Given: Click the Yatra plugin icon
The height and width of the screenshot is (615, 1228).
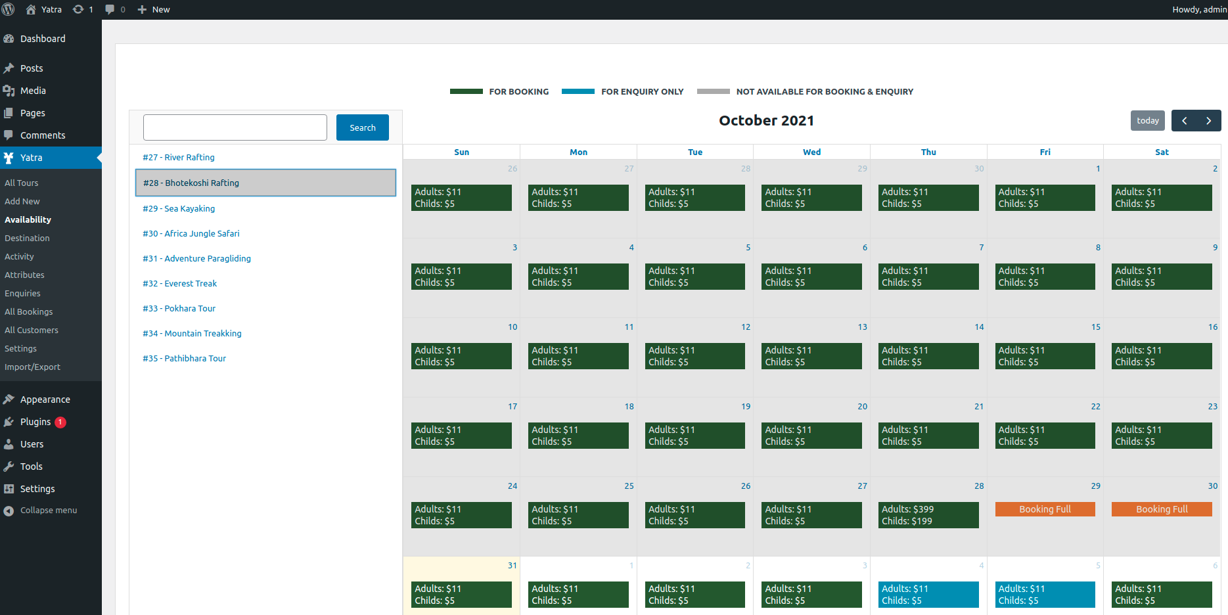Looking at the screenshot, I should (x=9, y=158).
